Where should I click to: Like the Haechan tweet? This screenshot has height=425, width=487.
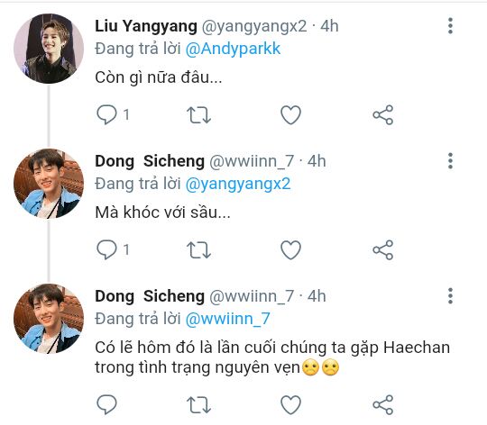(290, 405)
